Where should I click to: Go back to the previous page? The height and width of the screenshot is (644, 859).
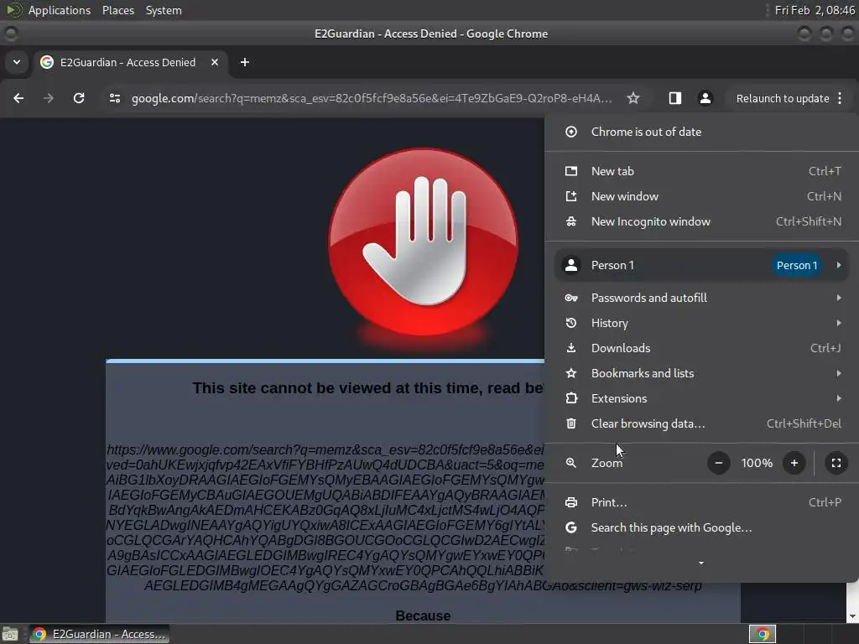pos(18,98)
